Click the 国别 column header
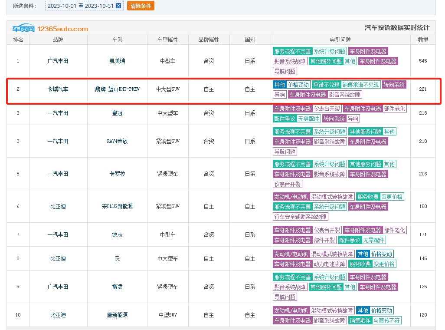The height and width of the screenshot is (330, 445). pos(250,40)
